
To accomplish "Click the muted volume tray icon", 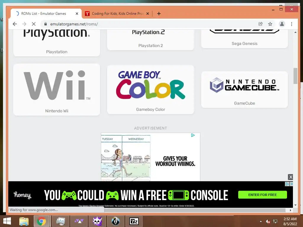I will [268, 221].
